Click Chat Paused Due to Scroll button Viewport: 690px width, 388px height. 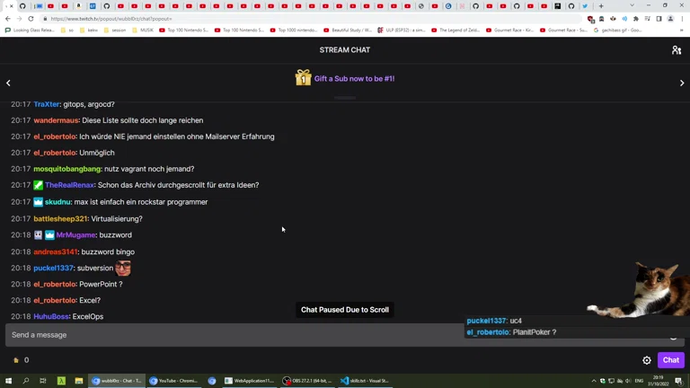pos(345,310)
